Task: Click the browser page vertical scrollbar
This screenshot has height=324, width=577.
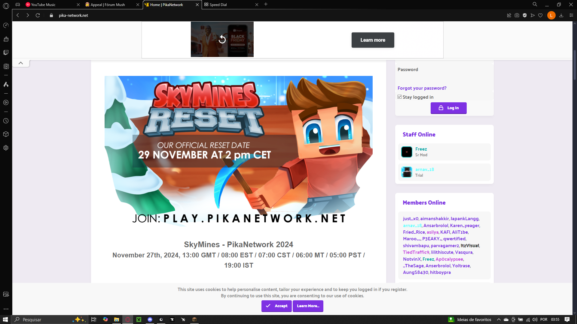Action: pyautogui.click(x=575, y=64)
